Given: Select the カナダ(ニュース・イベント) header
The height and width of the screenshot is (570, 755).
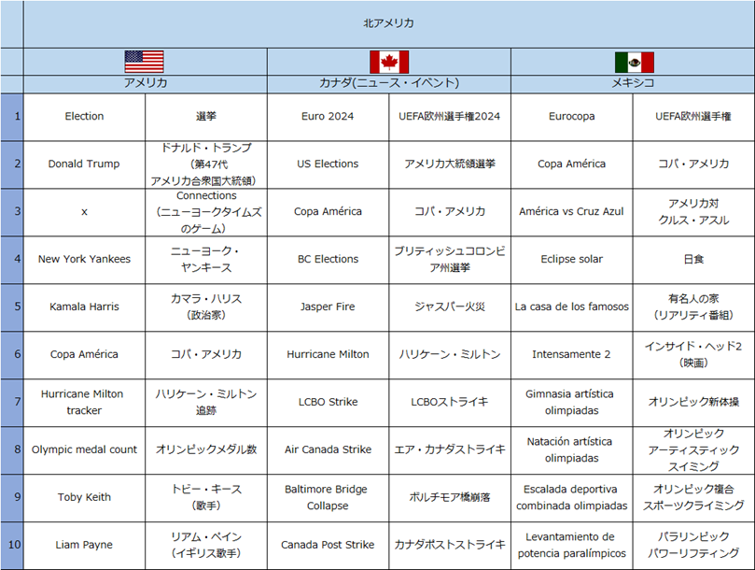Looking at the screenshot, I should coord(389,83).
